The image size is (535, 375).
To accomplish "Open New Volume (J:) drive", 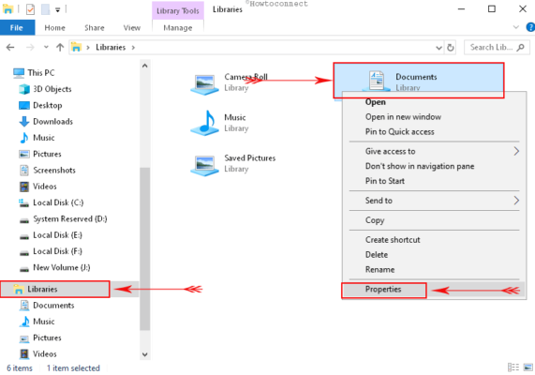I will point(54,267).
